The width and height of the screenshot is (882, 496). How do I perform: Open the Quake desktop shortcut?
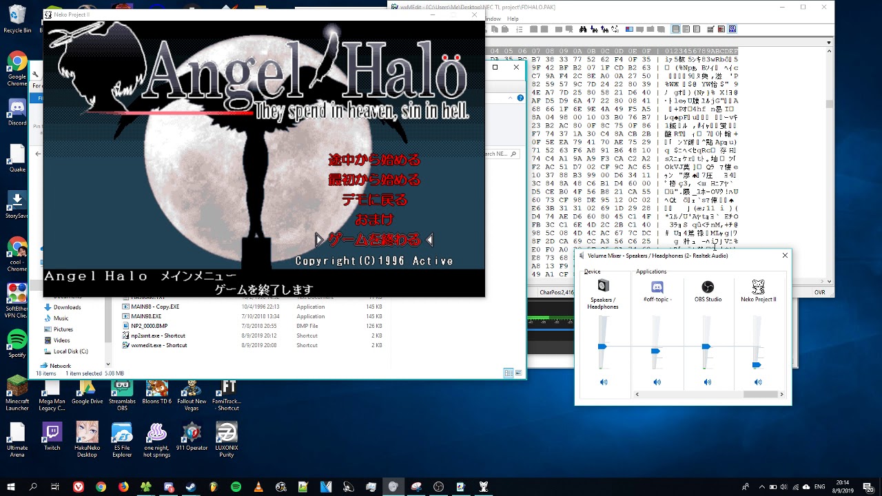[x=17, y=158]
